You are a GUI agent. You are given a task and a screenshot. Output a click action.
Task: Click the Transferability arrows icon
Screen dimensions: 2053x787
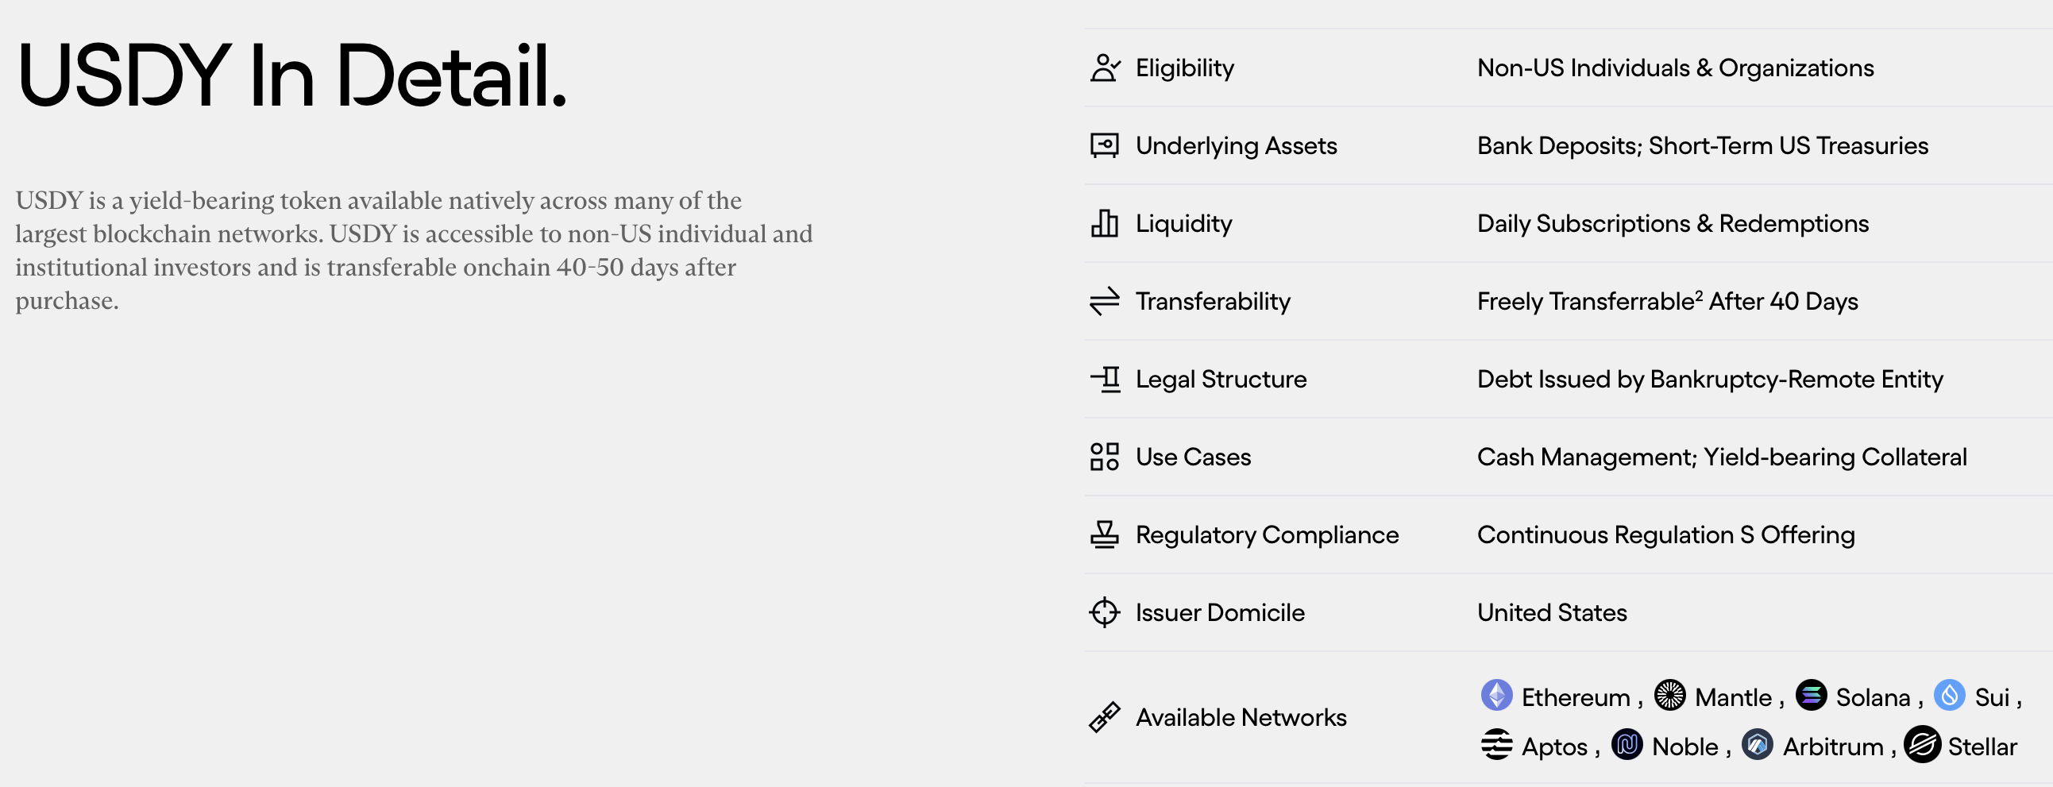click(x=1105, y=301)
